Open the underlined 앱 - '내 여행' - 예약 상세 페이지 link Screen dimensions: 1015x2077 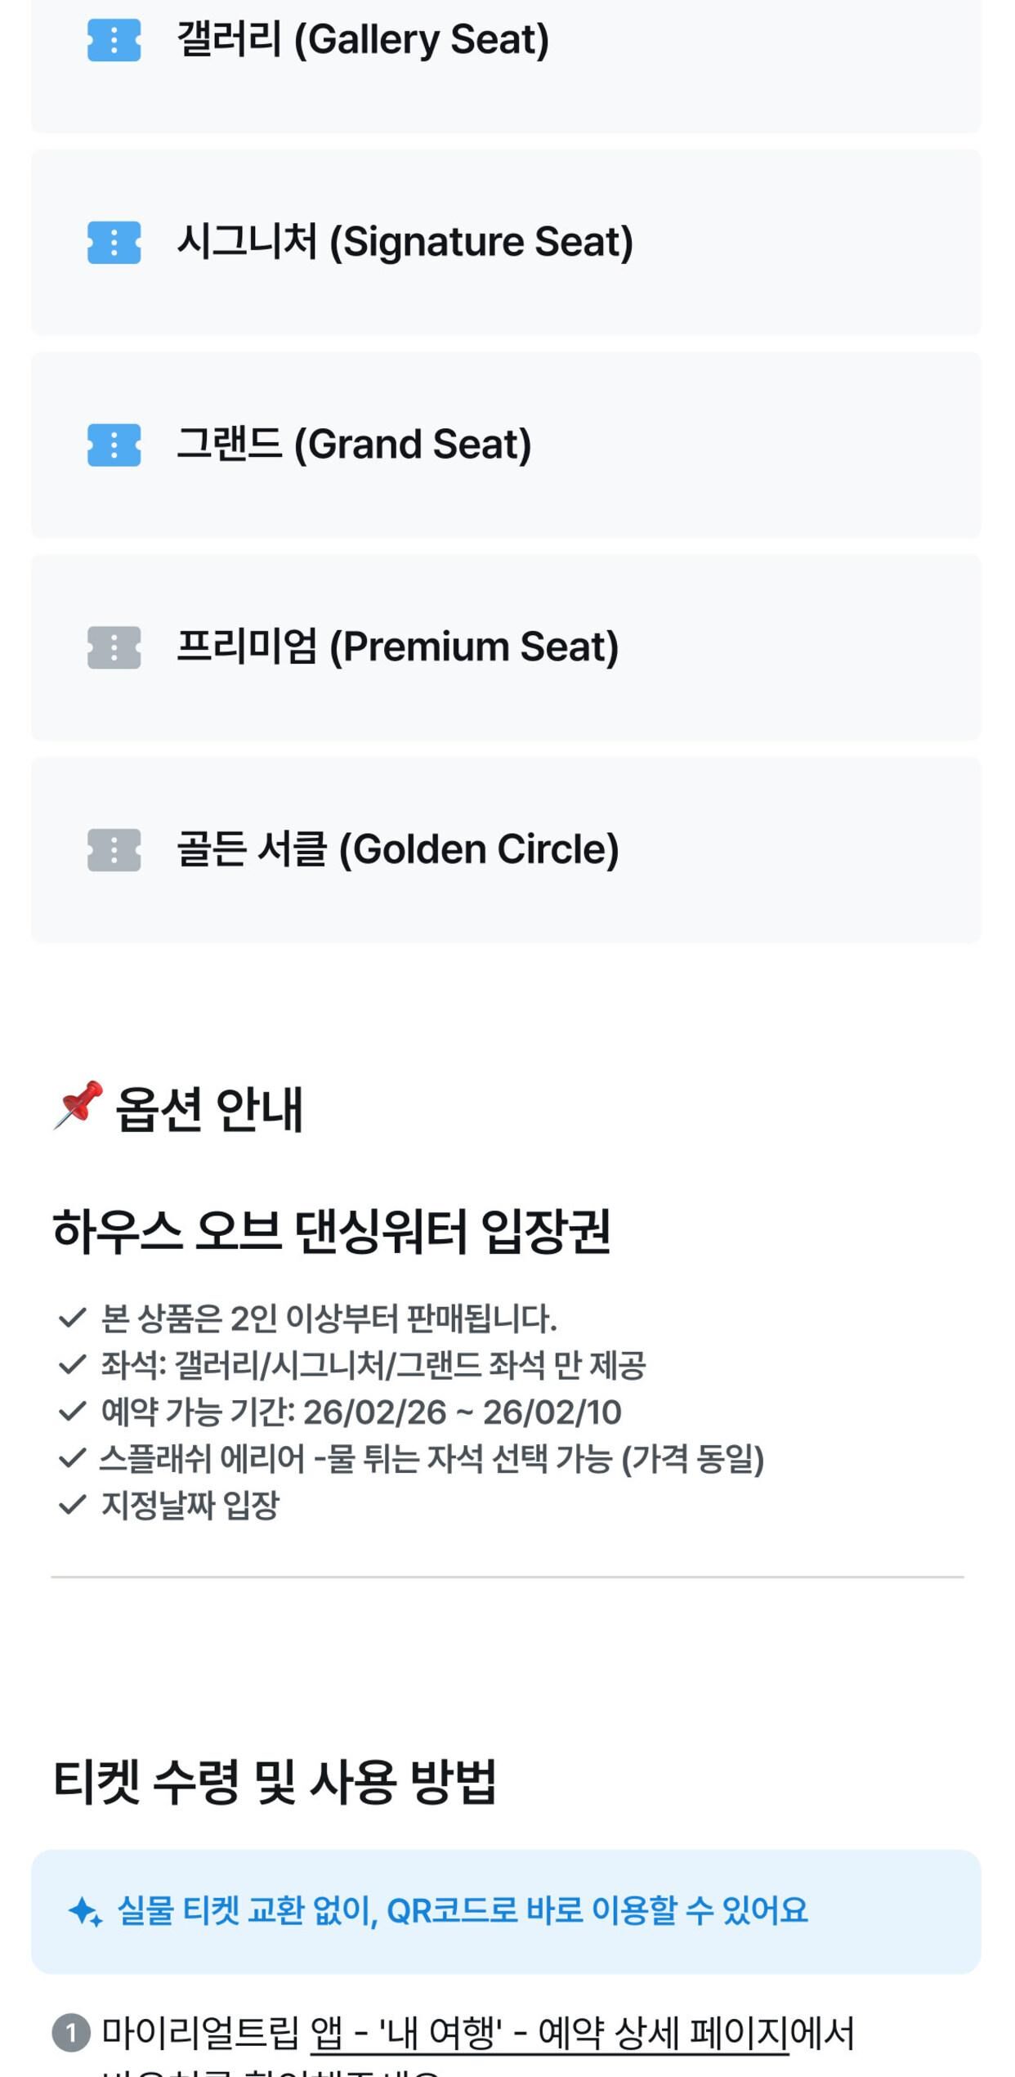549,2033
